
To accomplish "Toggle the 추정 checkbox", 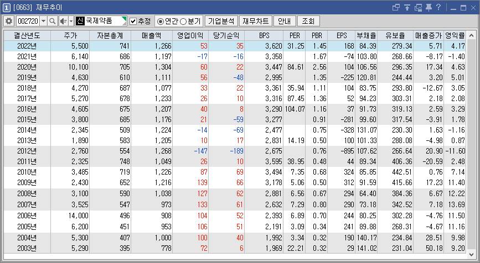I will [133, 21].
